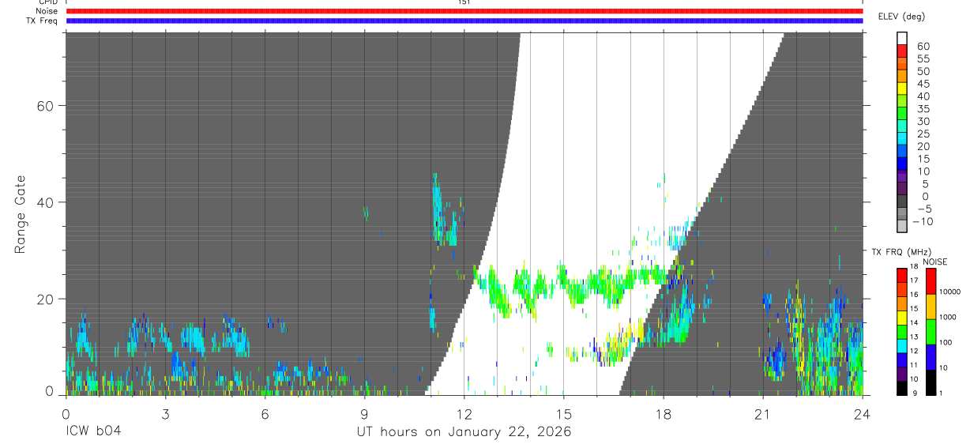The image size is (970, 448).
Task: Pick the red top swatch in TX FRQ colorbar
Action: pos(902,275)
